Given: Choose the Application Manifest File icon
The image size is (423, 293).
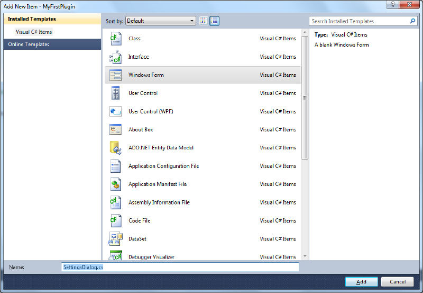Looking at the screenshot, I should pos(115,184).
